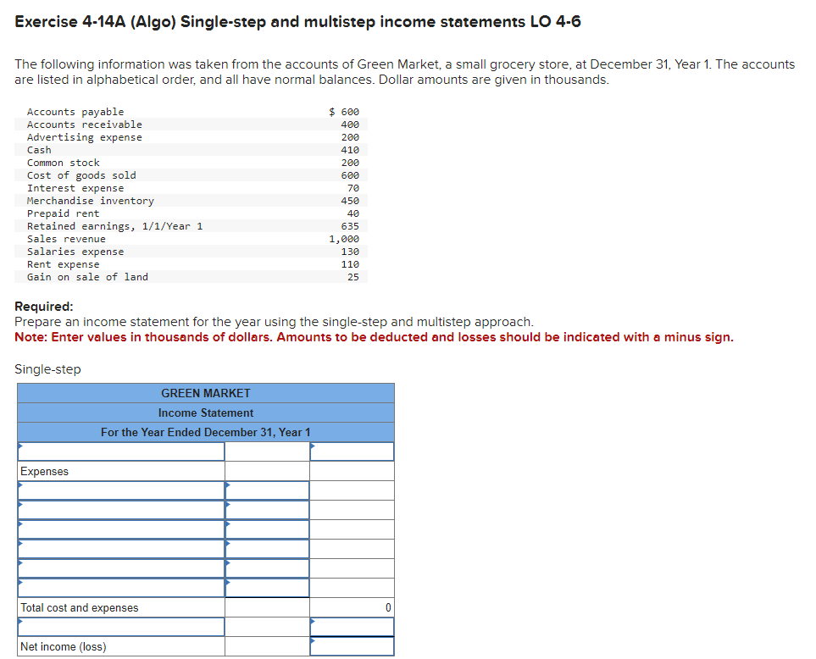Viewport: 816px width, 659px height.
Task: Open the amount dropdown beside the second expense row
Action: 267,510
